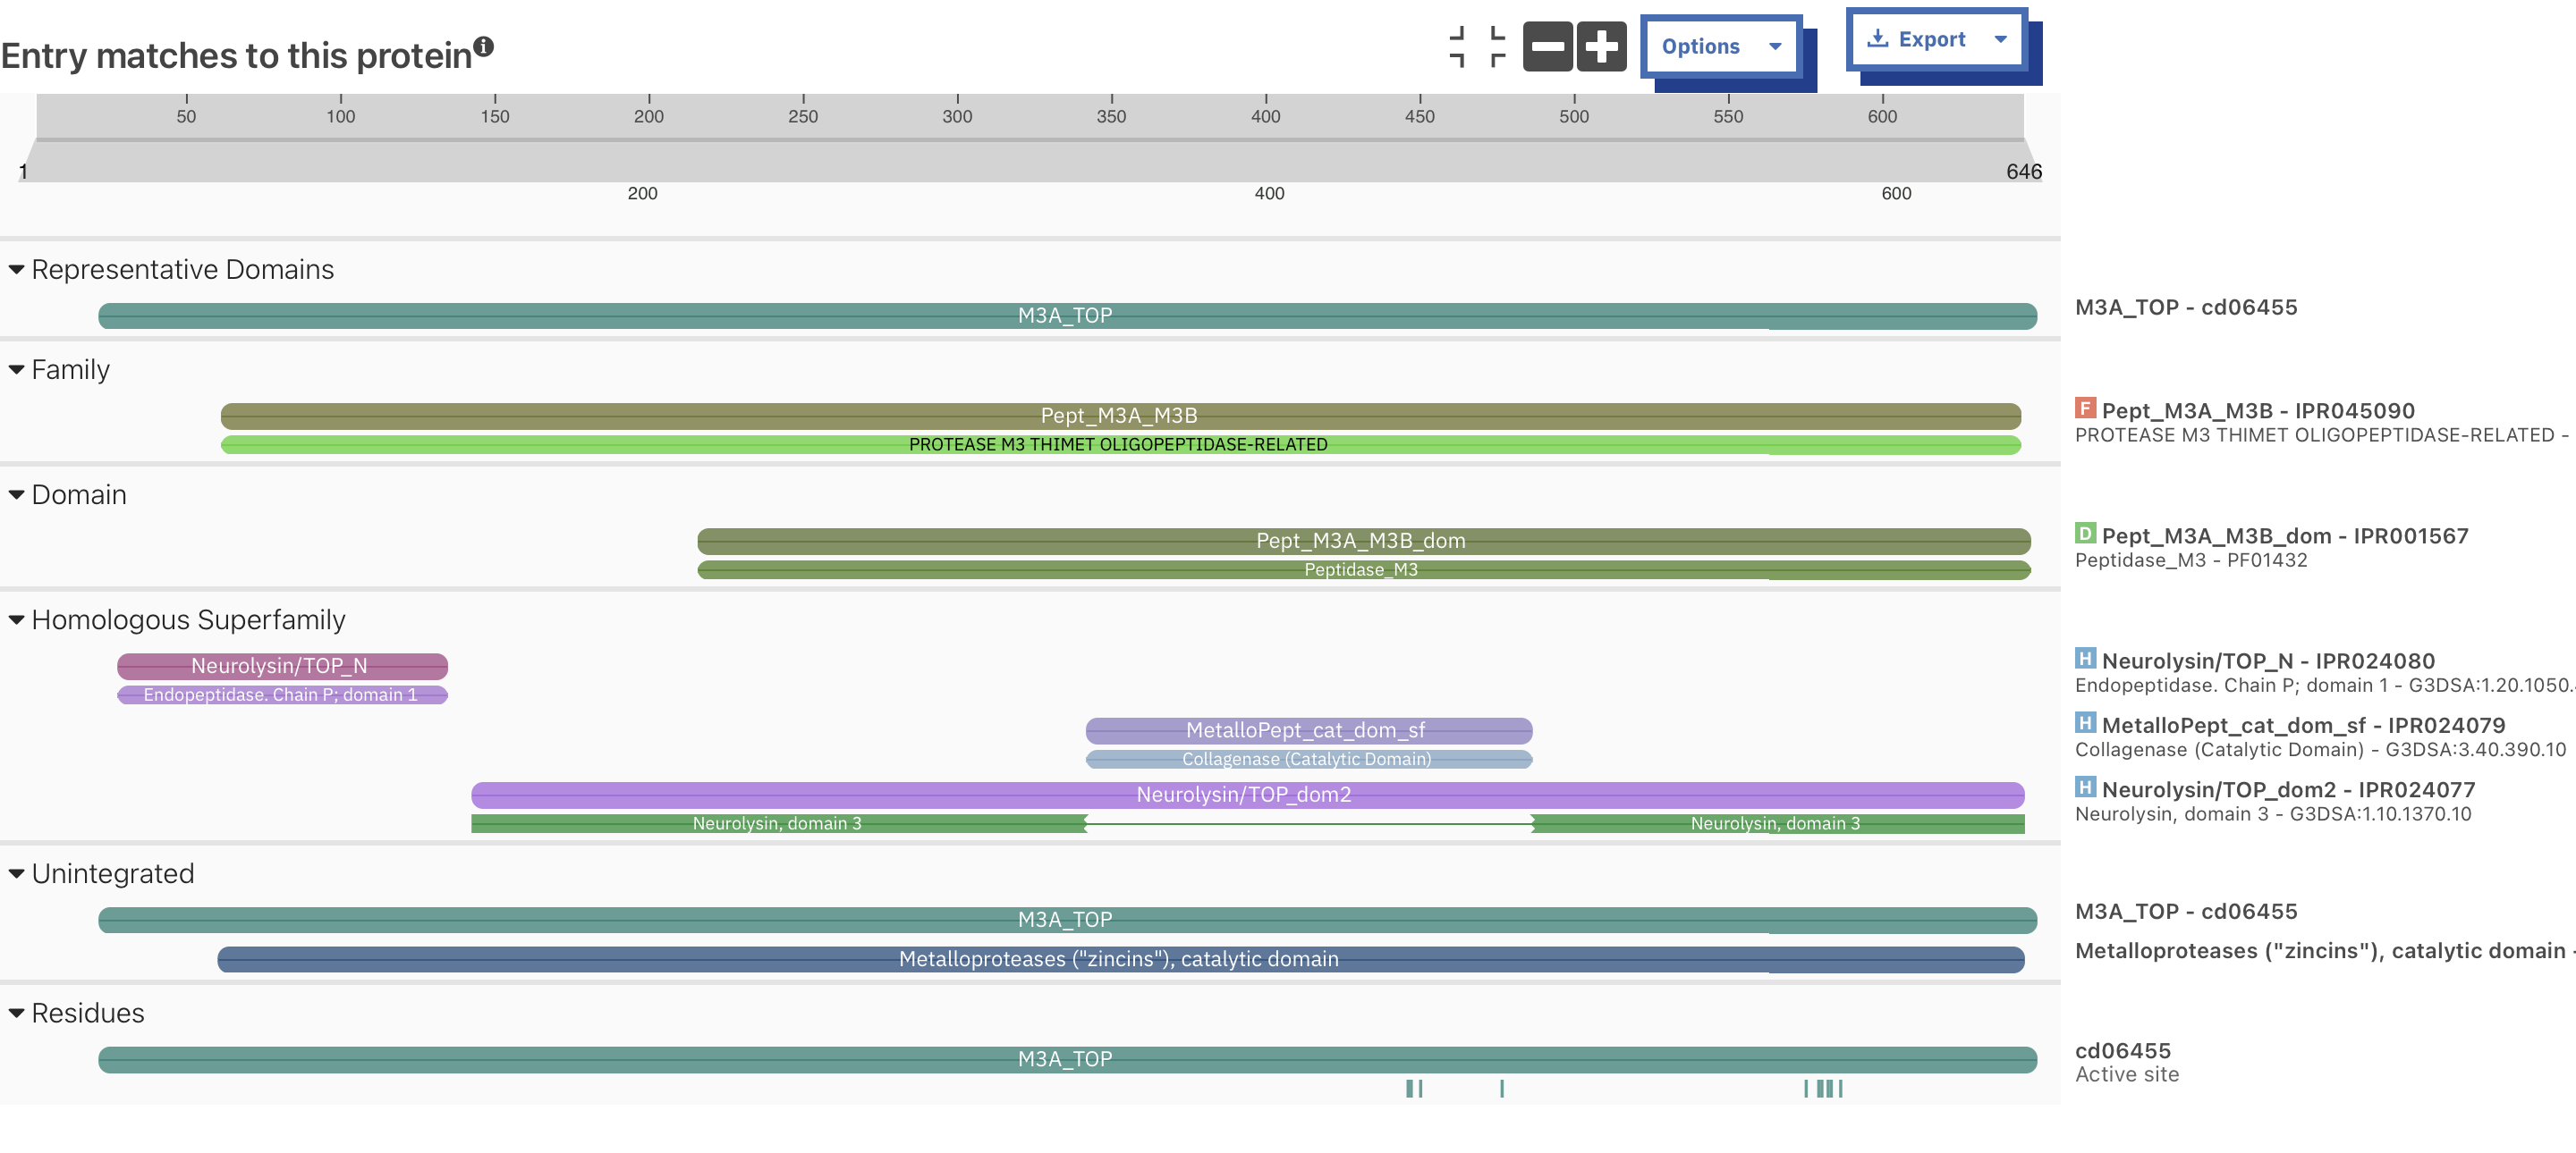Select M3A_TOP bar in Residues section
2576x1153 pixels.
pos(1067,1059)
